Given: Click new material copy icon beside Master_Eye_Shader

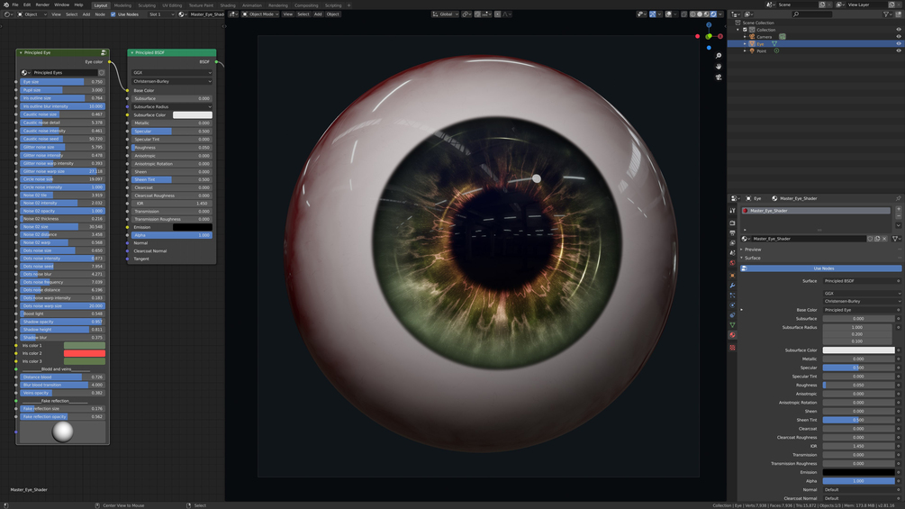Looking at the screenshot, I should pyautogui.click(x=877, y=239).
